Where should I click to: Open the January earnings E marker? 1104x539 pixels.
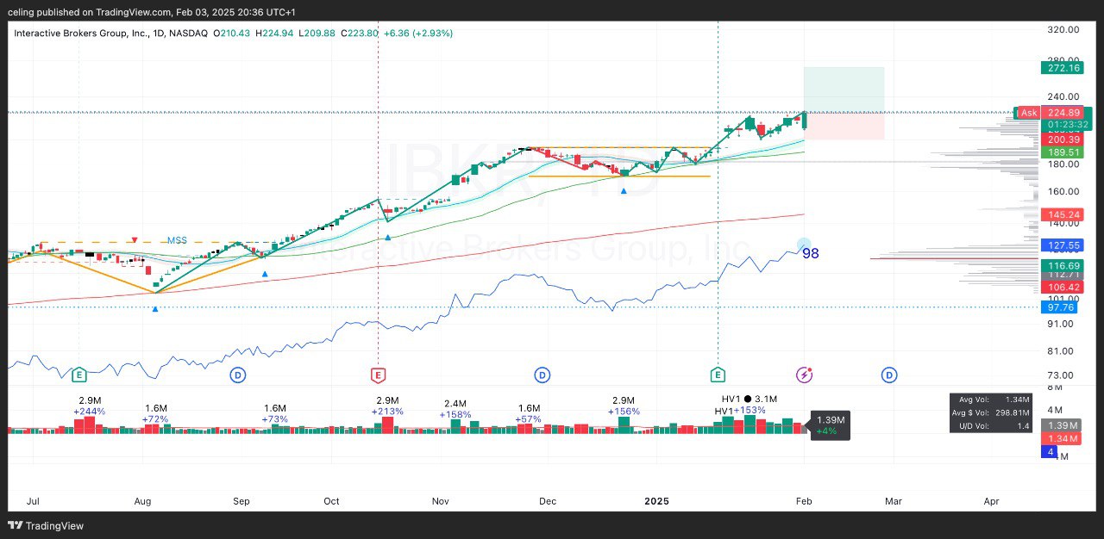click(x=718, y=375)
